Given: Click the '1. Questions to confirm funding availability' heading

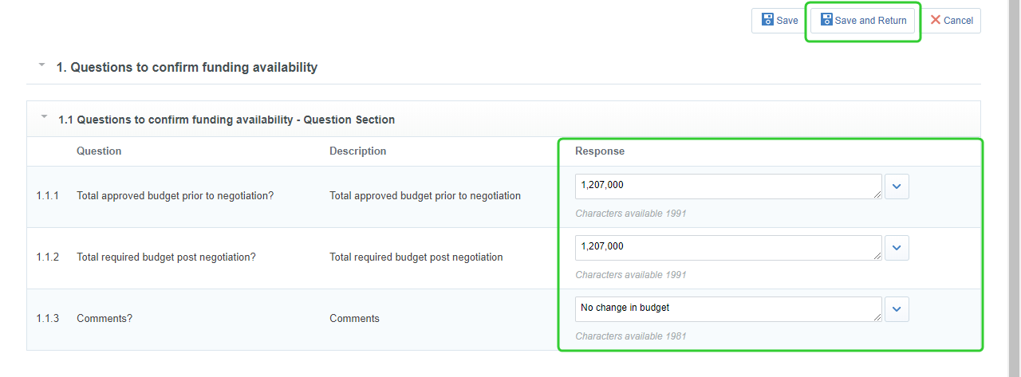Looking at the screenshot, I should tap(187, 68).
